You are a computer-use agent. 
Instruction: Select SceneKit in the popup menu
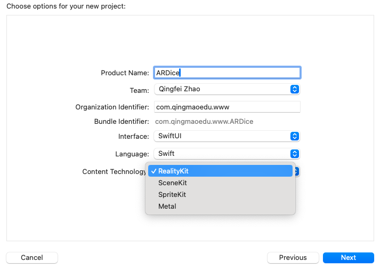coord(173,183)
